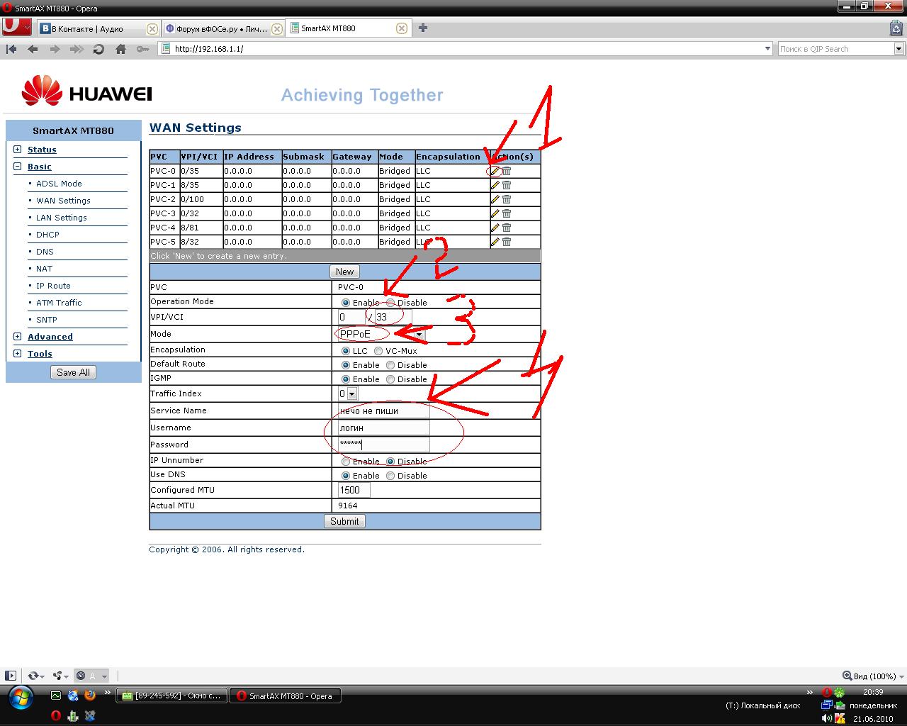Screen dimensions: 907x726
Task: Open the NAT settings menu item
Action: coord(44,269)
